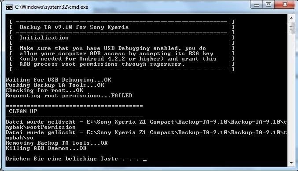
Task: Click 'allow your computer ADB access' line
Action: click(116, 53)
